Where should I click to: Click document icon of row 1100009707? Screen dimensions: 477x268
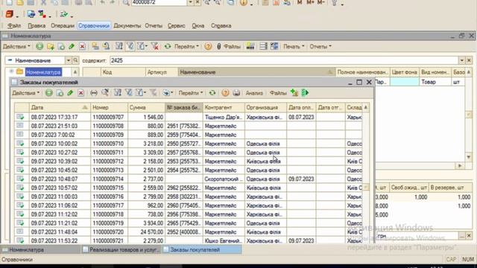20,117
